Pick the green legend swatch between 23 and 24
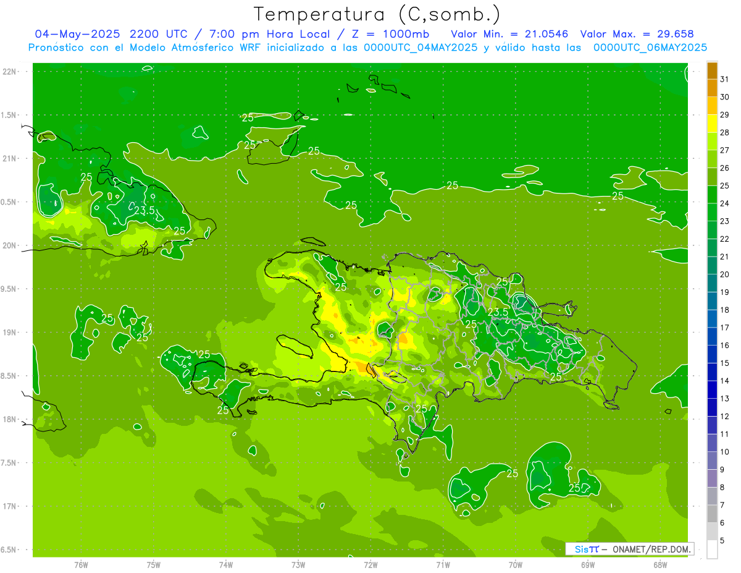Image resolution: width=741 pixels, height=573 pixels. pos(712,212)
